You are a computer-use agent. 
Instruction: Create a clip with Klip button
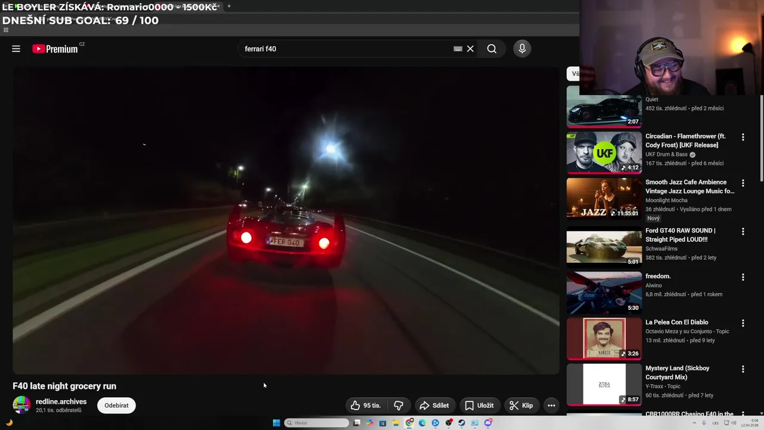(x=521, y=406)
